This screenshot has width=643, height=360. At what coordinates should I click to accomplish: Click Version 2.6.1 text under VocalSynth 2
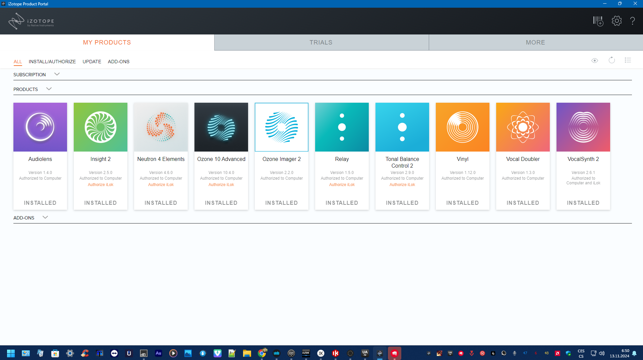click(583, 173)
